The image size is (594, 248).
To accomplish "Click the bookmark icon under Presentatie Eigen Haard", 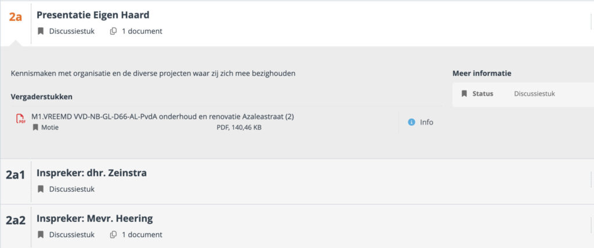I will pyautogui.click(x=41, y=31).
